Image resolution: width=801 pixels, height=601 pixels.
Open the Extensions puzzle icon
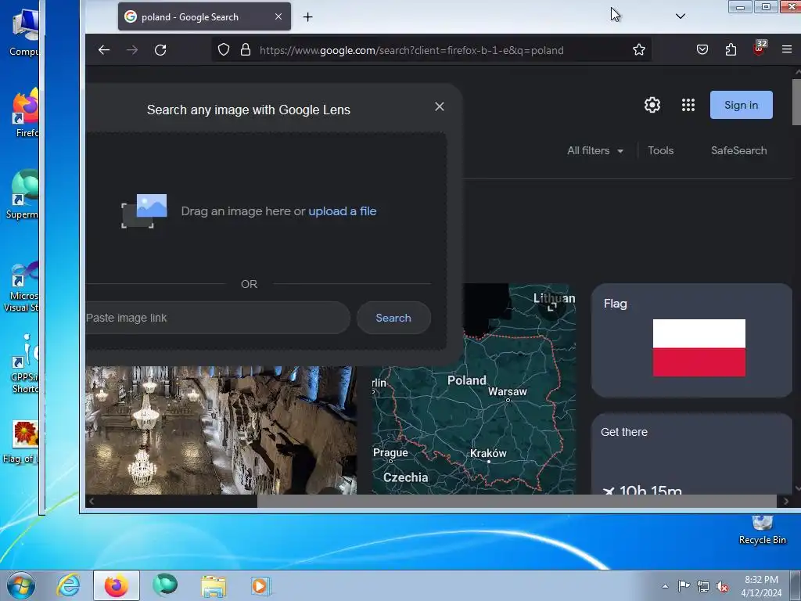coord(731,49)
